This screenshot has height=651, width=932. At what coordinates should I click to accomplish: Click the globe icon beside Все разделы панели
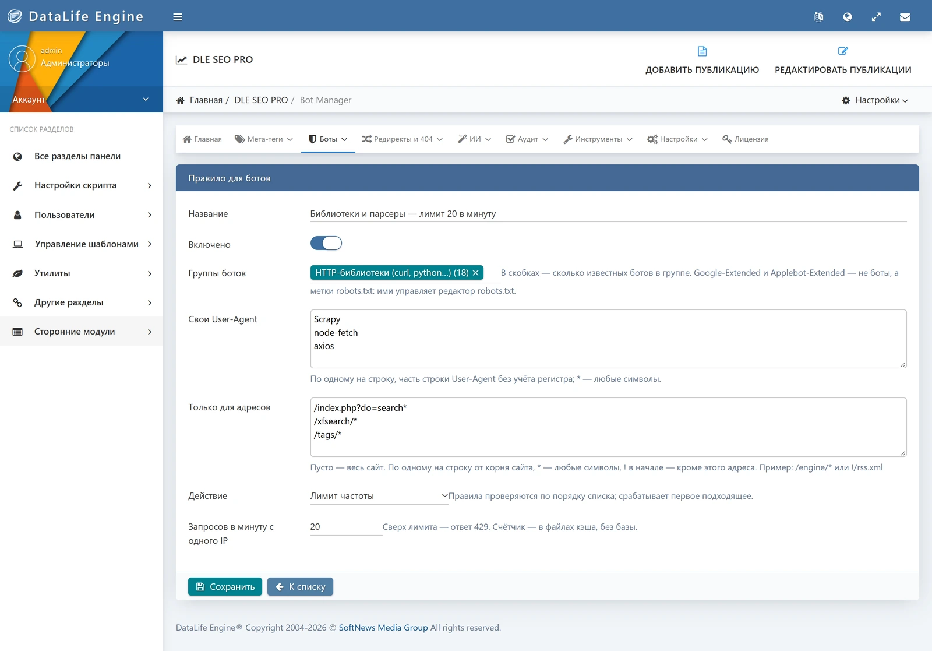click(x=17, y=156)
